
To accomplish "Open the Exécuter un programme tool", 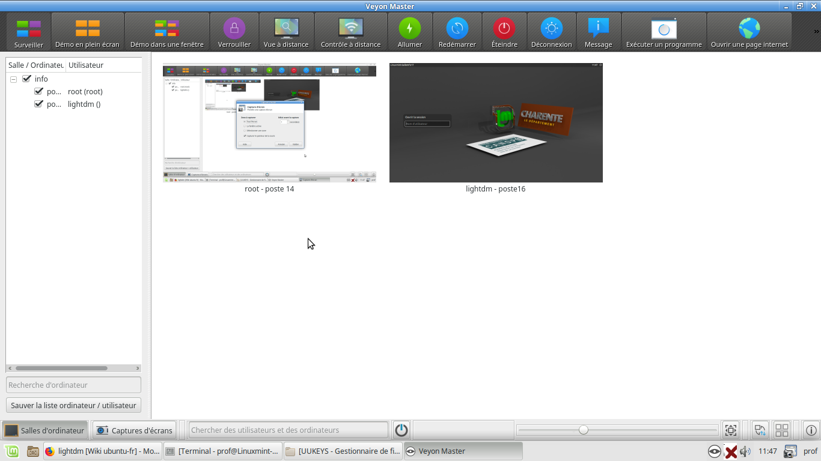I will (x=663, y=31).
